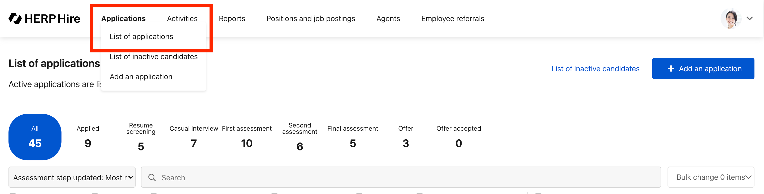Open Employee referrals page

[453, 18]
